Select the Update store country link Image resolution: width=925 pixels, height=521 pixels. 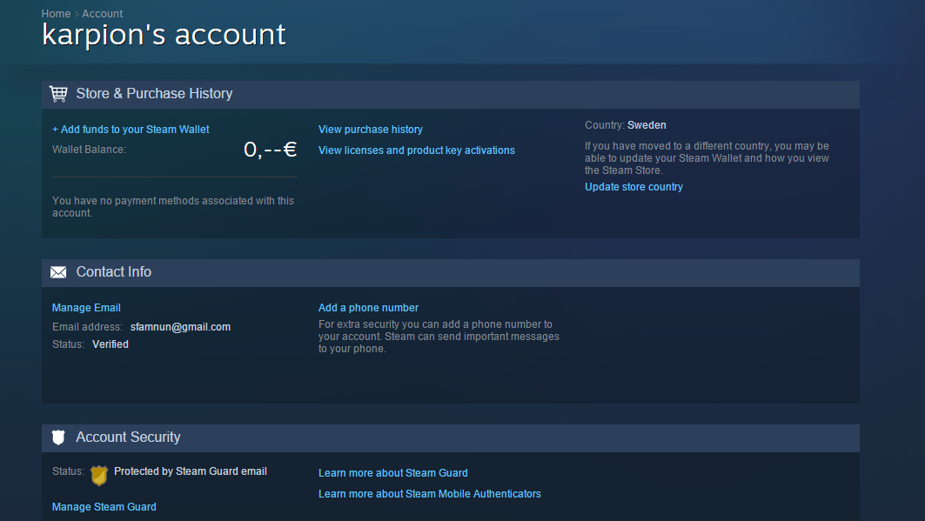[633, 187]
